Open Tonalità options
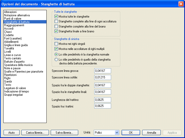 point(25,48)
